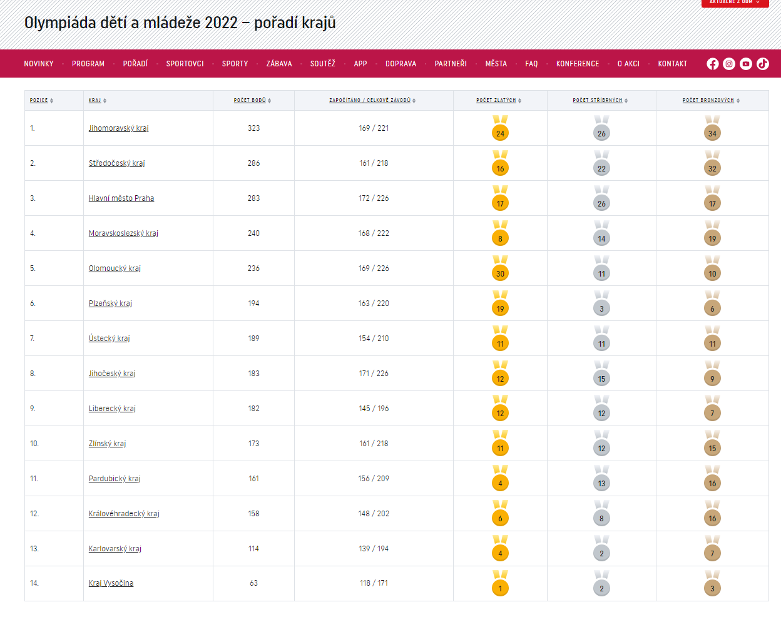781x617 pixels.
Task: Open the Doprava menu item
Action: 401,64
